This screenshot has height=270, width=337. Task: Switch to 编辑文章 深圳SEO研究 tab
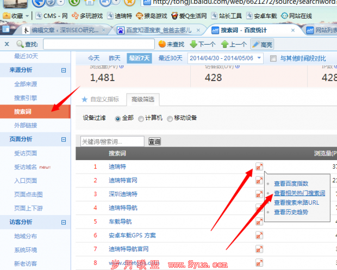pyautogui.click(x=65, y=30)
